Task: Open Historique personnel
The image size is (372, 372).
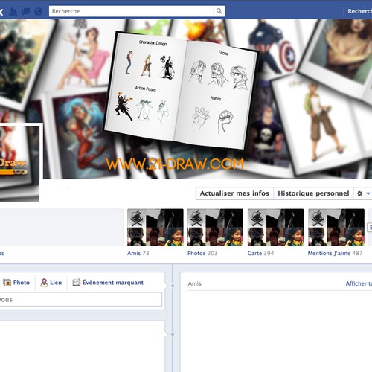Action: click(x=313, y=193)
